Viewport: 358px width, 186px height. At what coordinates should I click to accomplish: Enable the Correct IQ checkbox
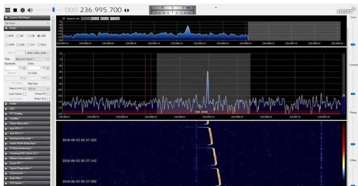[x=48, y=94]
